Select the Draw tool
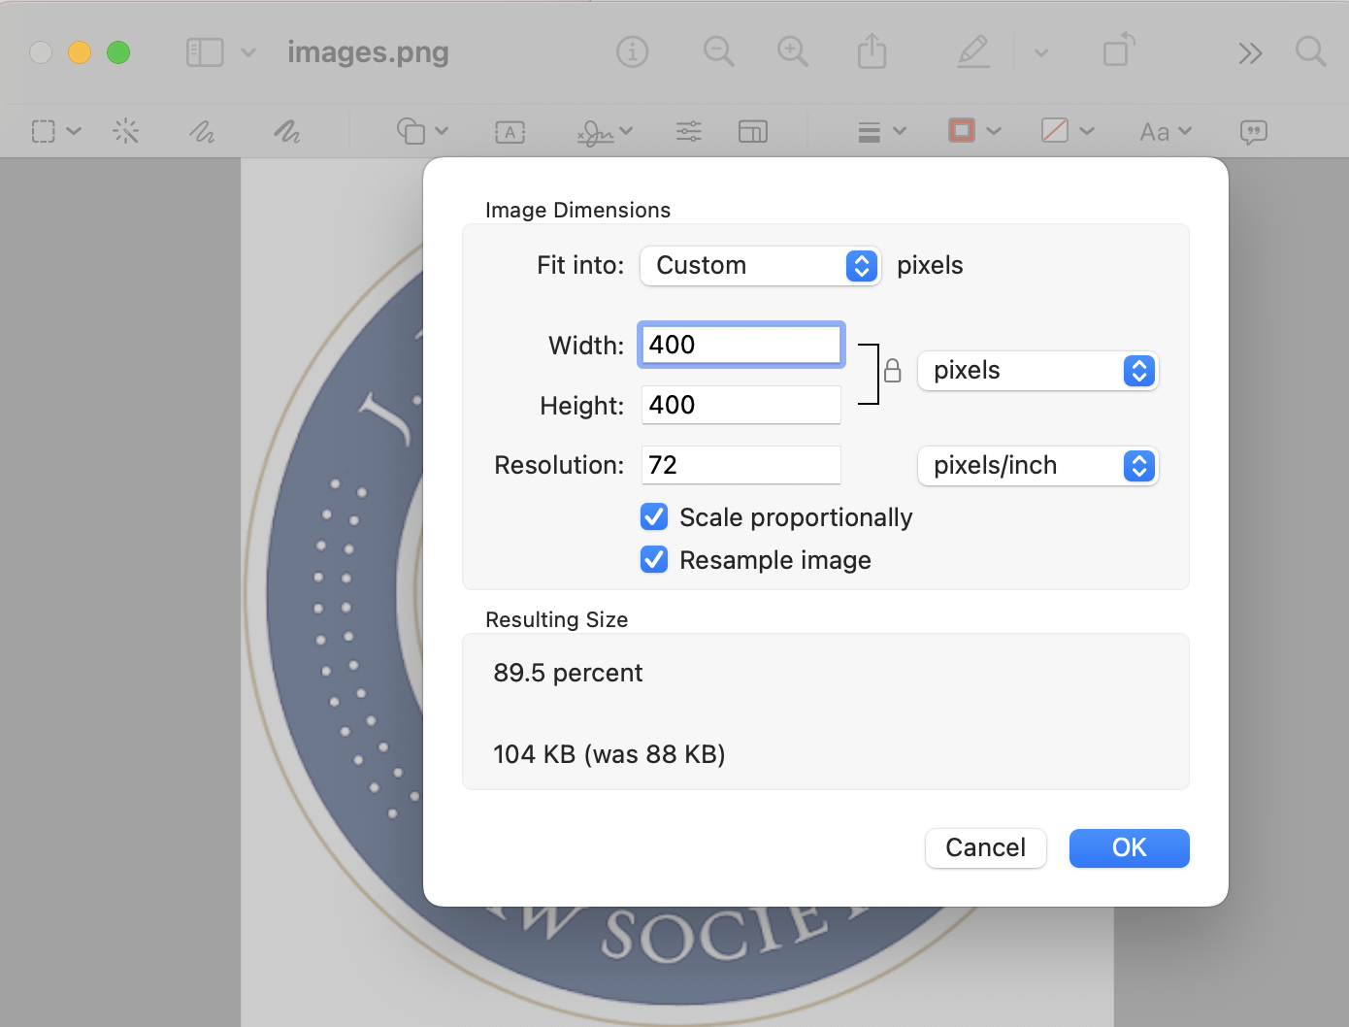Screen dimensions: 1349x1027 click(x=287, y=131)
